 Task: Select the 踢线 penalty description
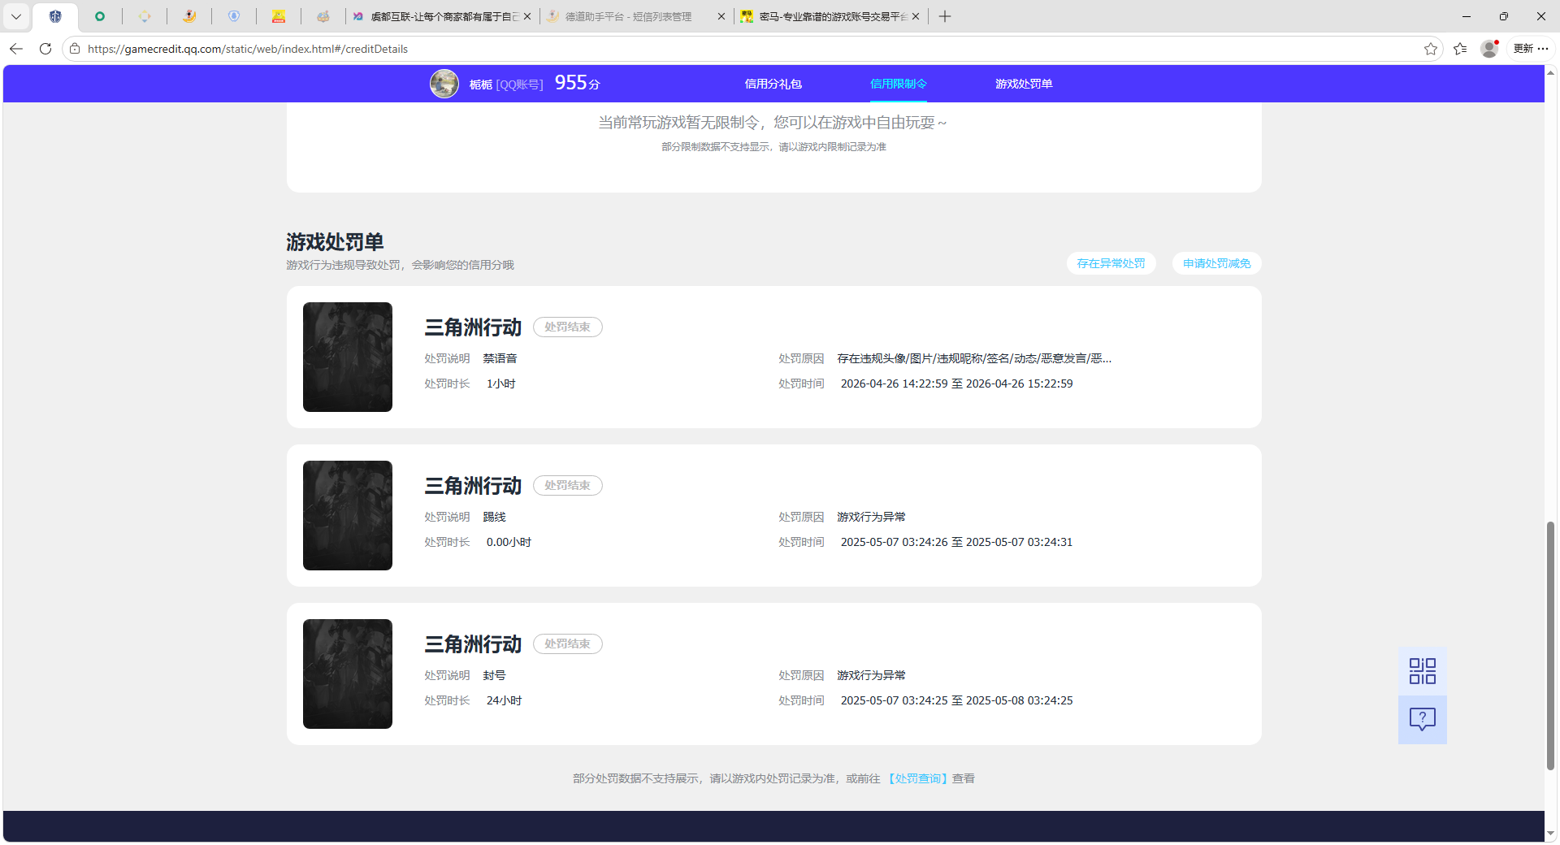point(495,517)
